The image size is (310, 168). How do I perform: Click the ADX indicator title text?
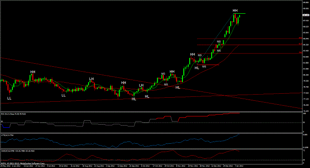click(x=18, y=151)
